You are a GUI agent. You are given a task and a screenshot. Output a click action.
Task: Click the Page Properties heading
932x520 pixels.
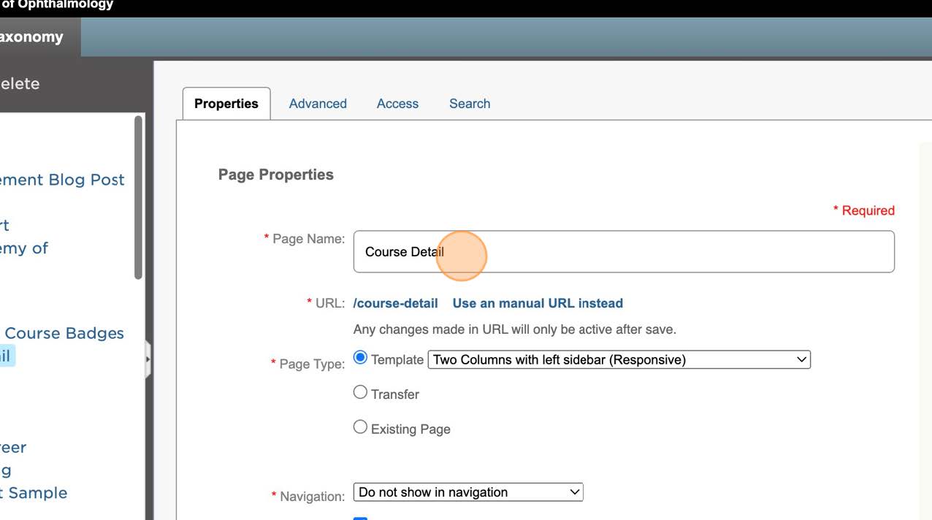point(276,175)
